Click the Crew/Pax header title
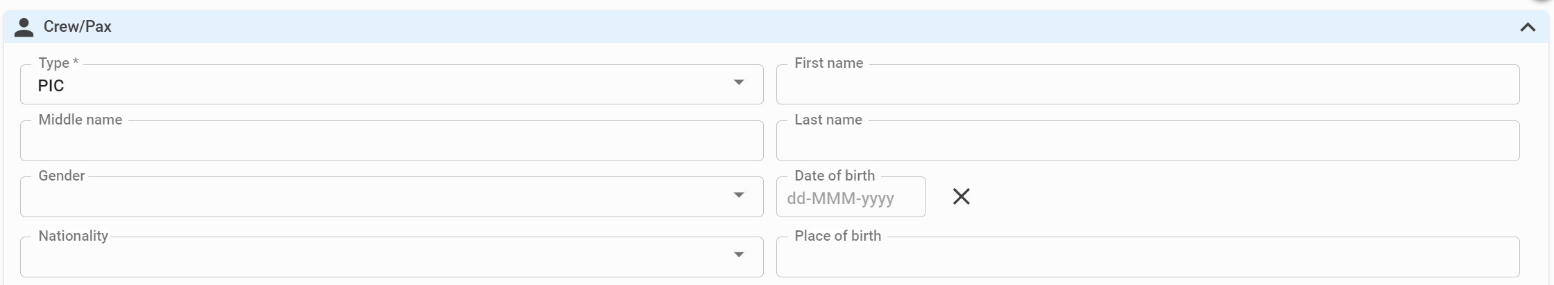The width and height of the screenshot is (1554, 285). click(77, 27)
